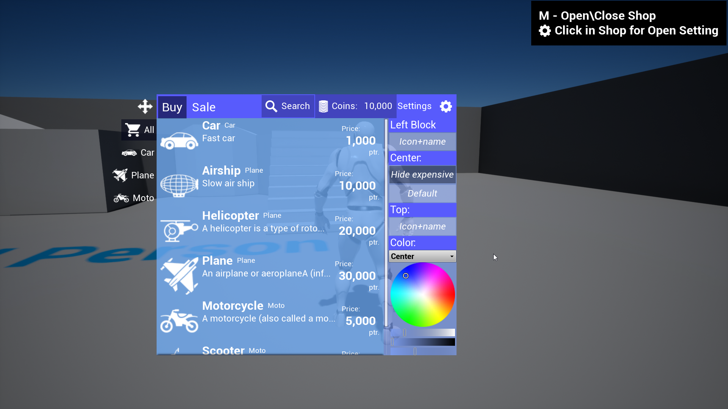728x409 pixels.
Task: Switch to the Buy tab
Action: point(172,107)
